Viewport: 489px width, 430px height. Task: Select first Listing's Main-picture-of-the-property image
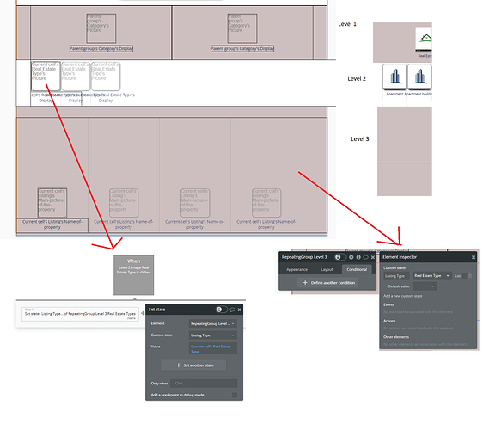click(x=52, y=202)
